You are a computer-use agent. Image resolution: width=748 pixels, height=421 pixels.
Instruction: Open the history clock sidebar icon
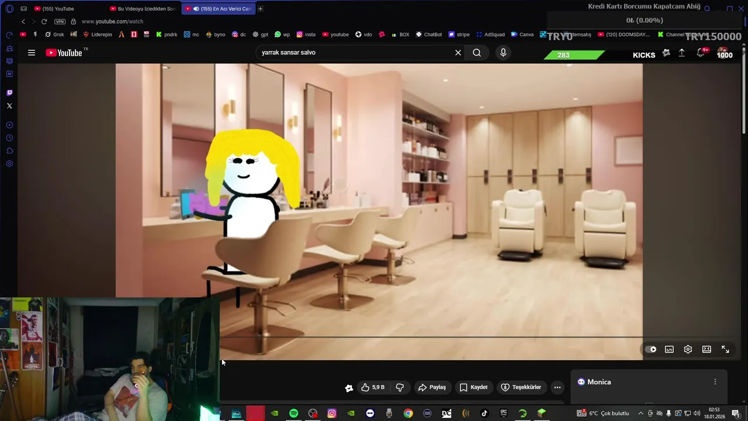pos(9,138)
